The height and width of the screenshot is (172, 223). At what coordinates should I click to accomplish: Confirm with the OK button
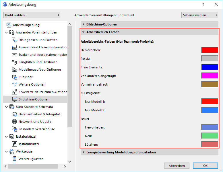tap(205, 166)
